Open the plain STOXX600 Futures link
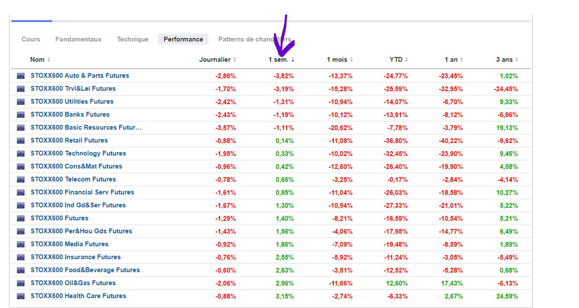Screen dimensions: 579x308 pos(60,218)
